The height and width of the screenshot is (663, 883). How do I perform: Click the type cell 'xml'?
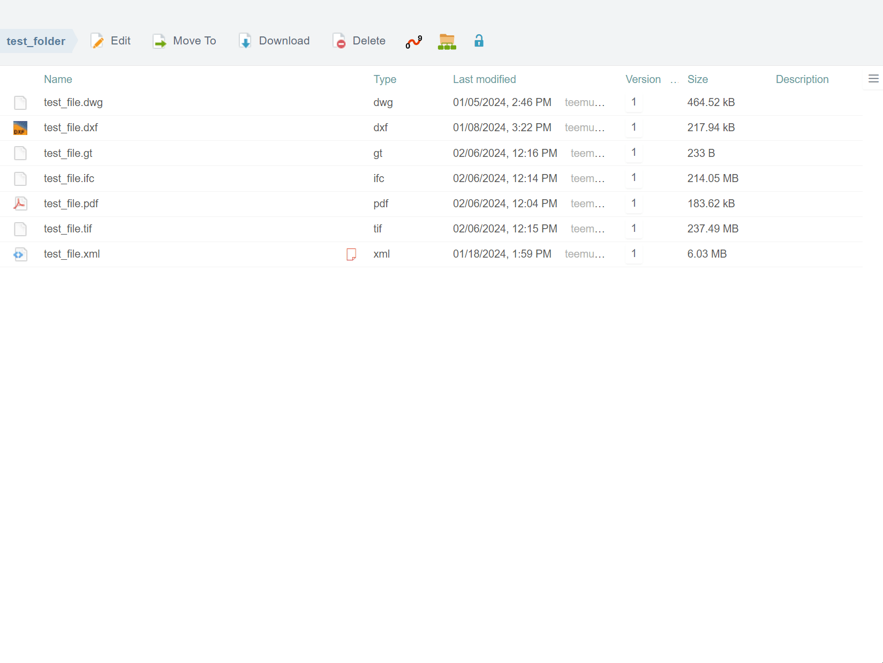tap(381, 254)
